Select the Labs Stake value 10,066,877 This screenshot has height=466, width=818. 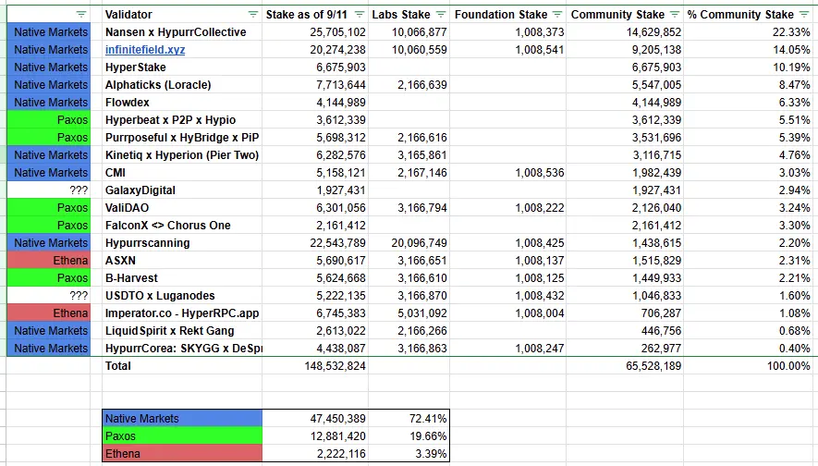(x=409, y=32)
